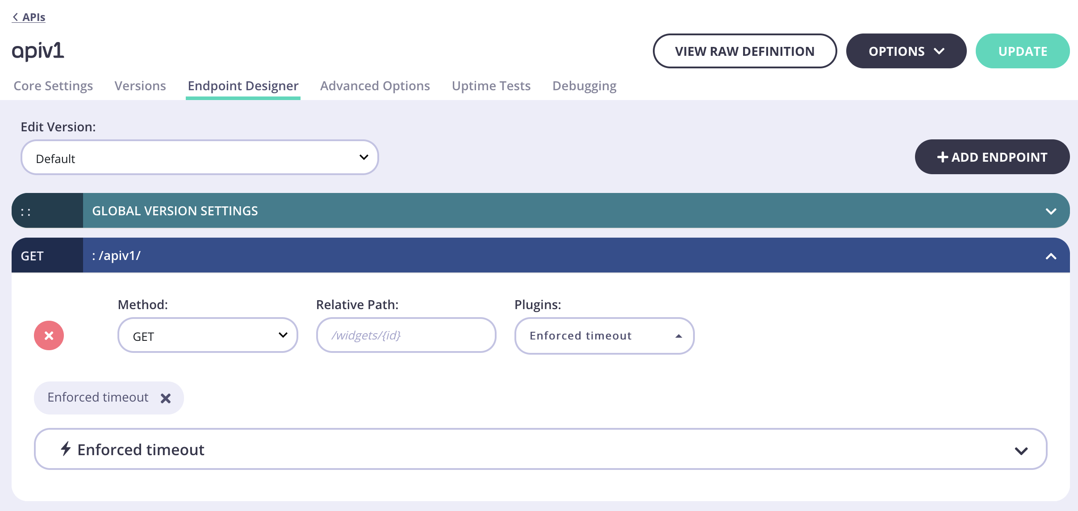Image resolution: width=1078 pixels, height=511 pixels.
Task: Click the lightning bolt Enforced timeout icon
Action: (66, 448)
